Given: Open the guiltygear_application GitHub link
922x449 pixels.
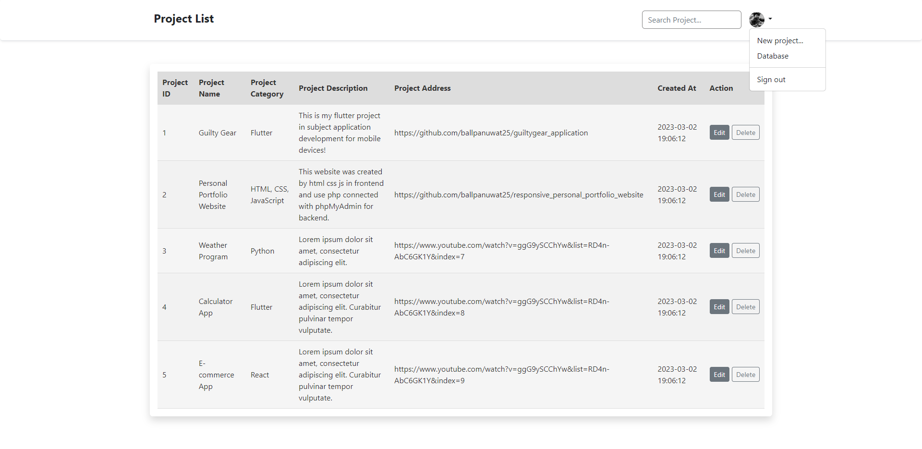Looking at the screenshot, I should [491, 133].
